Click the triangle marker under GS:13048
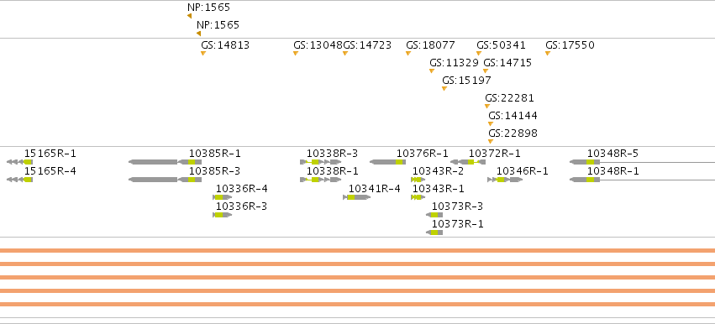This screenshot has width=715, height=324. click(296, 54)
